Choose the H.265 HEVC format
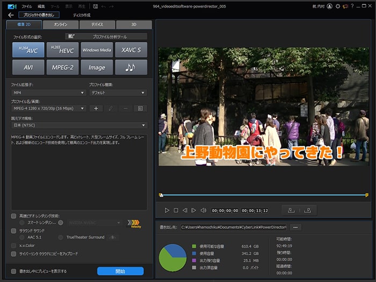The height and width of the screenshot is (282, 376). (x=62, y=50)
